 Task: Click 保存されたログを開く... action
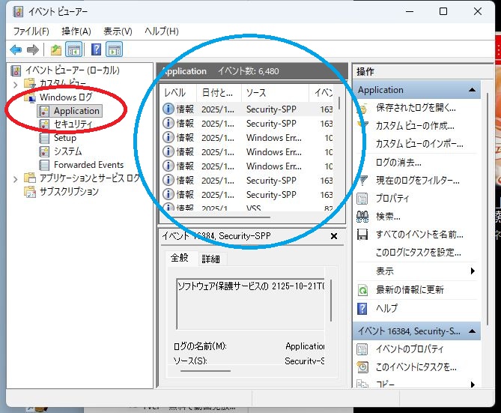click(416, 108)
